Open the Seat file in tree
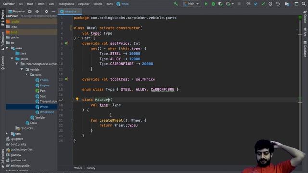The height and width of the screenshot is (173, 308). click(x=40, y=96)
